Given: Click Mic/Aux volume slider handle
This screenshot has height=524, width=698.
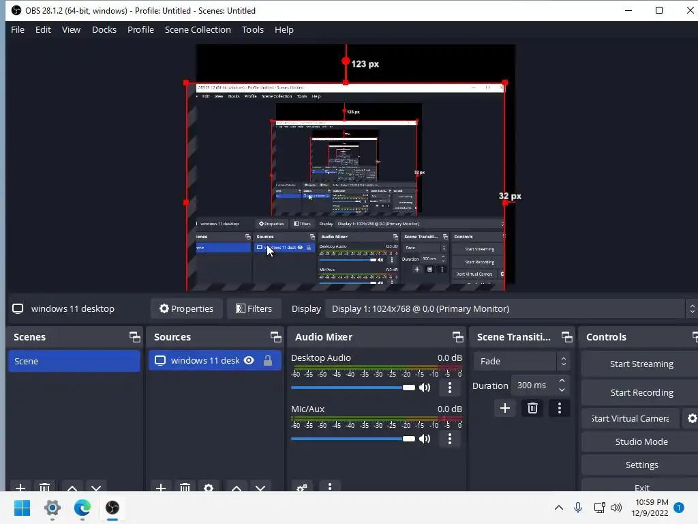Looking at the screenshot, I should point(409,439).
